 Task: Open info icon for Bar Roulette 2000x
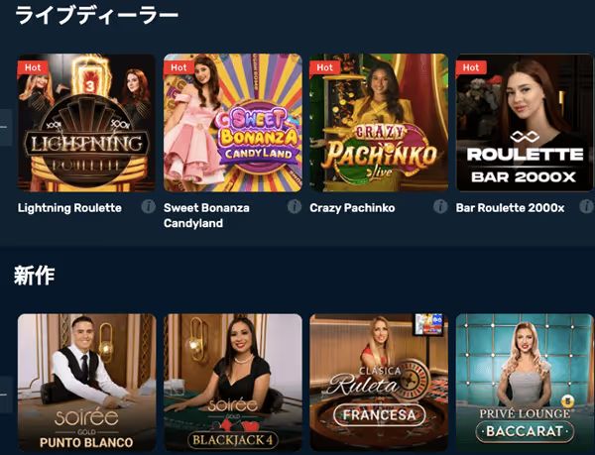pyautogui.click(x=586, y=207)
